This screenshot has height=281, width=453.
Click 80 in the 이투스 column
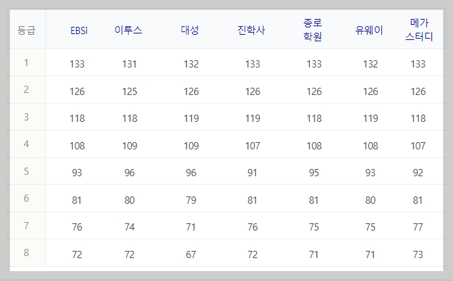click(129, 200)
